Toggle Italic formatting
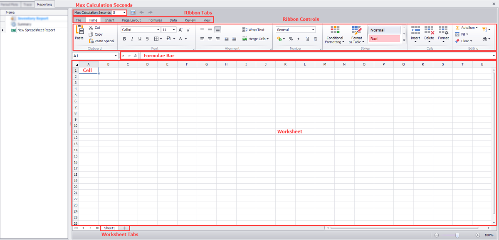 (132, 39)
